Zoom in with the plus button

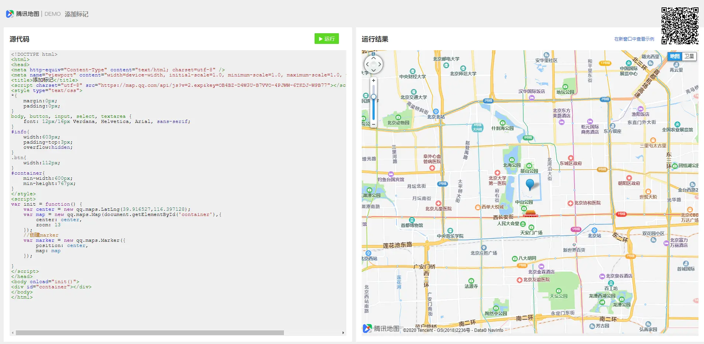pos(374,80)
